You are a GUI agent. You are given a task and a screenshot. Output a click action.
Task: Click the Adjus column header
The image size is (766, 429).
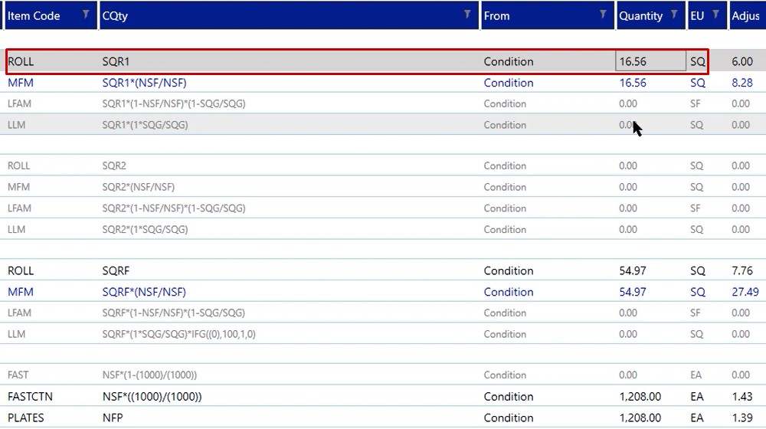pos(745,15)
